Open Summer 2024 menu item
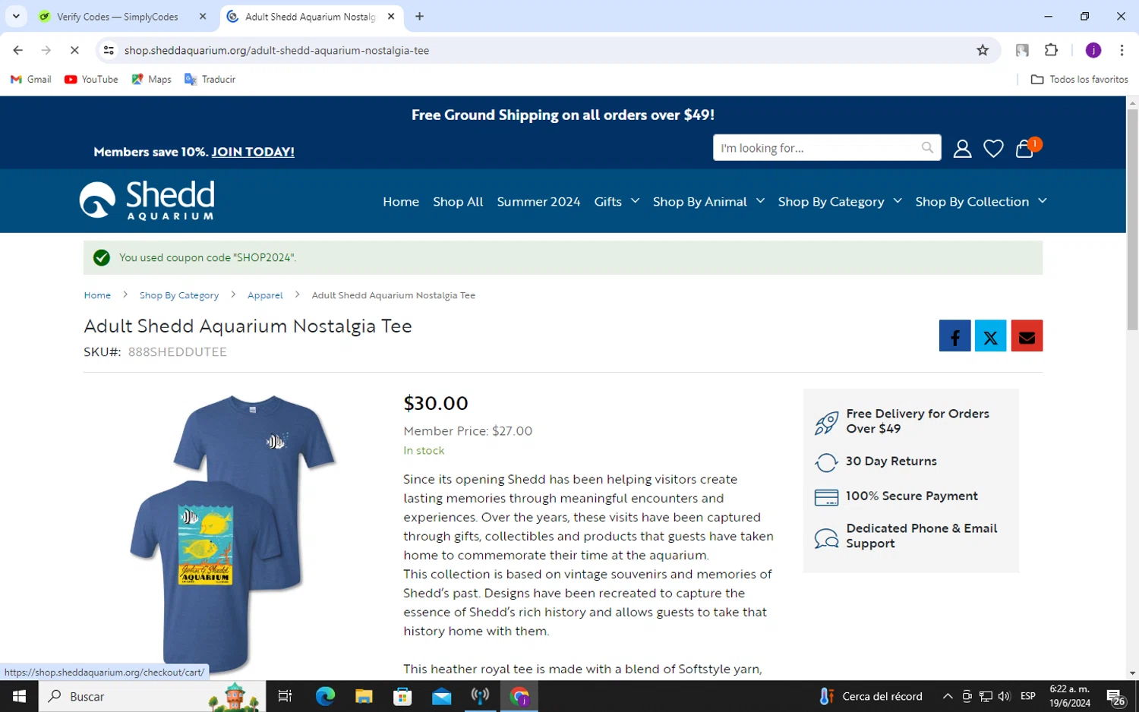The image size is (1139, 712). 538,201
